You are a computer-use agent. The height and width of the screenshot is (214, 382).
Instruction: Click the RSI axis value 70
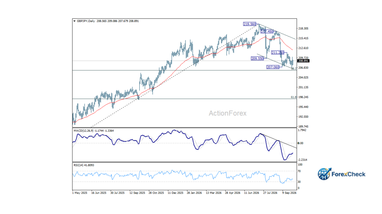[x=299, y=171]
